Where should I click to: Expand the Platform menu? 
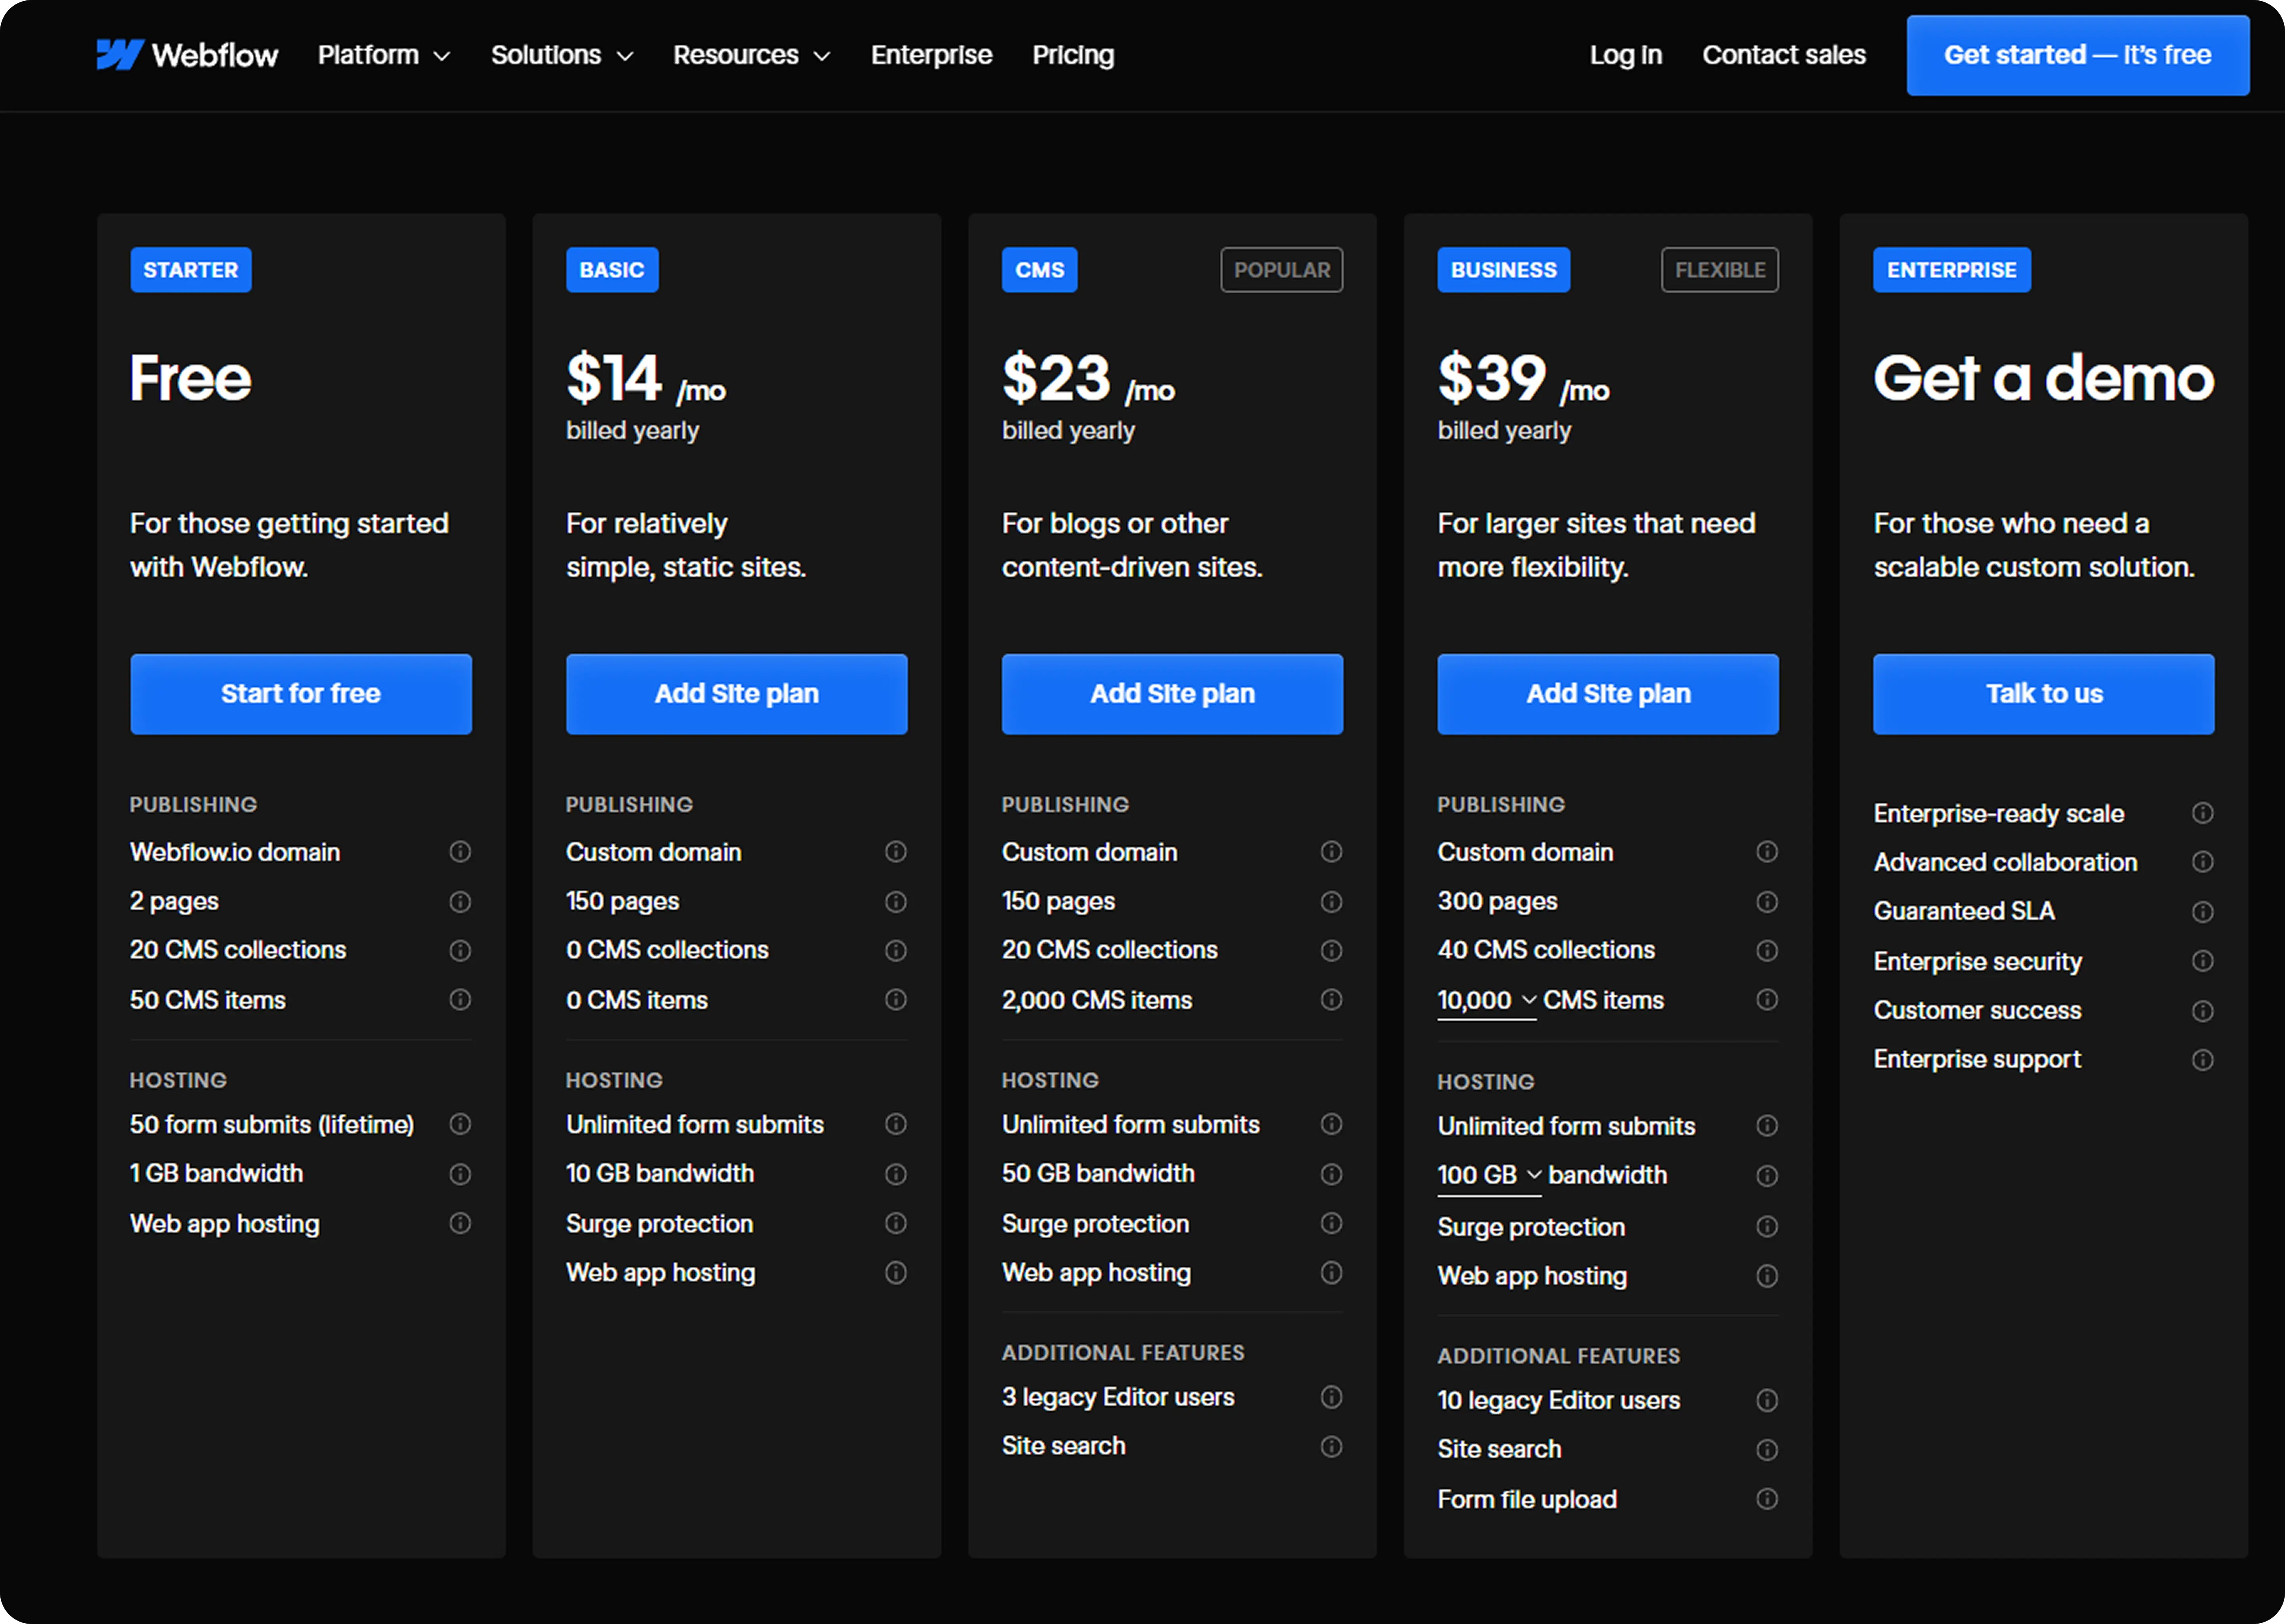pyautogui.click(x=384, y=55)
